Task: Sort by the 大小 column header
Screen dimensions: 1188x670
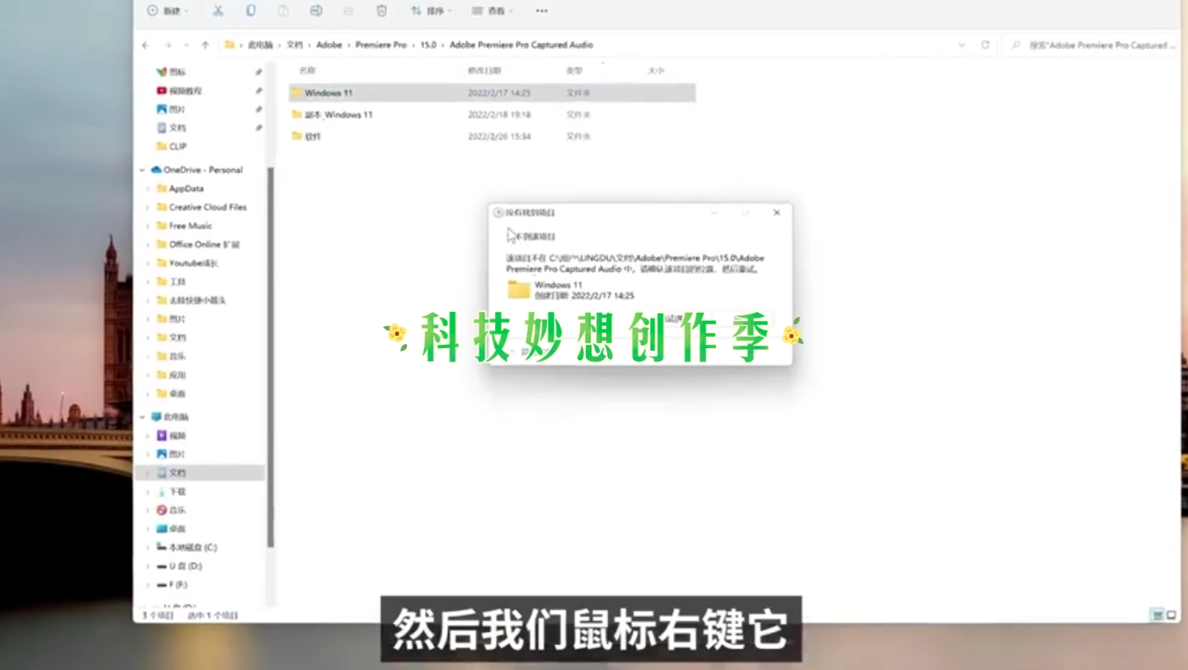Action: (656, 71)
